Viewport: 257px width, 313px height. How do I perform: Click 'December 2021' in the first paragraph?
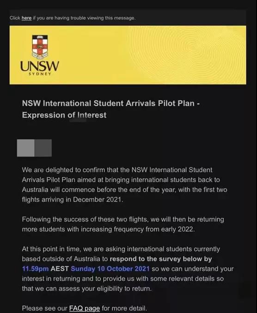click(x=97, y=199)
